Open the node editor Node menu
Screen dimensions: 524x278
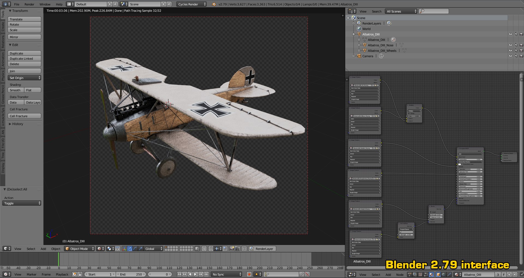pos(400,274)
